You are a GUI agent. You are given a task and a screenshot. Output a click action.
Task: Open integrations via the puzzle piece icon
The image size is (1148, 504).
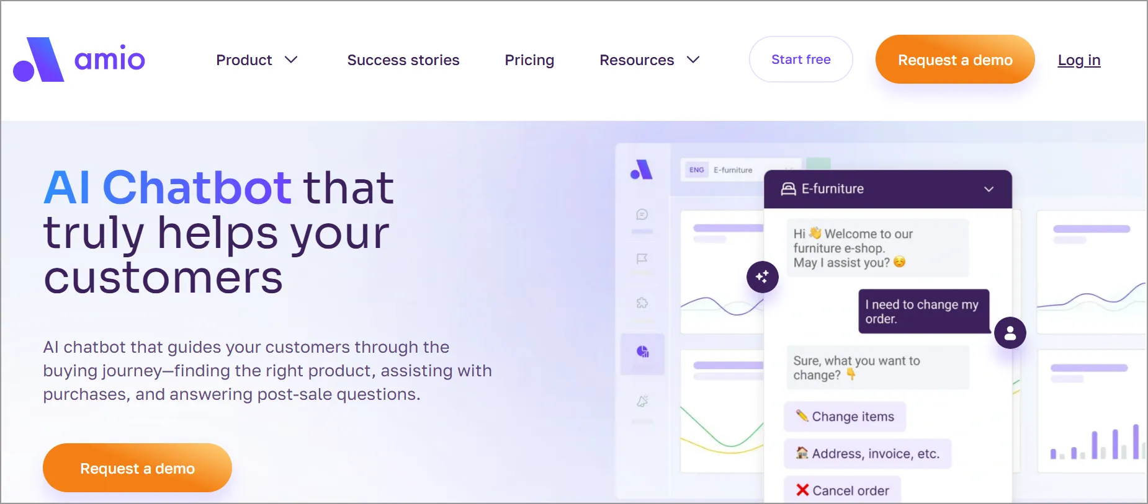click(642, 303)
